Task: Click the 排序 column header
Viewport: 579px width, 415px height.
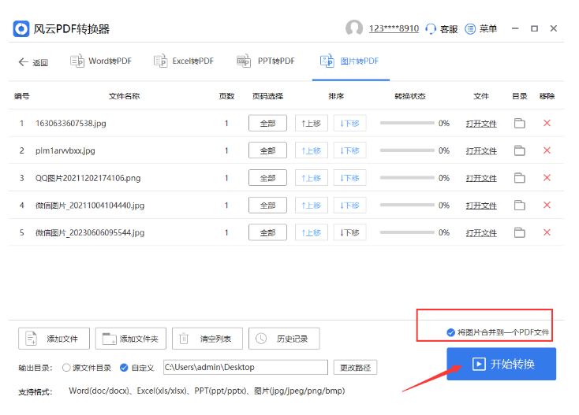Action: pos(336,96)
